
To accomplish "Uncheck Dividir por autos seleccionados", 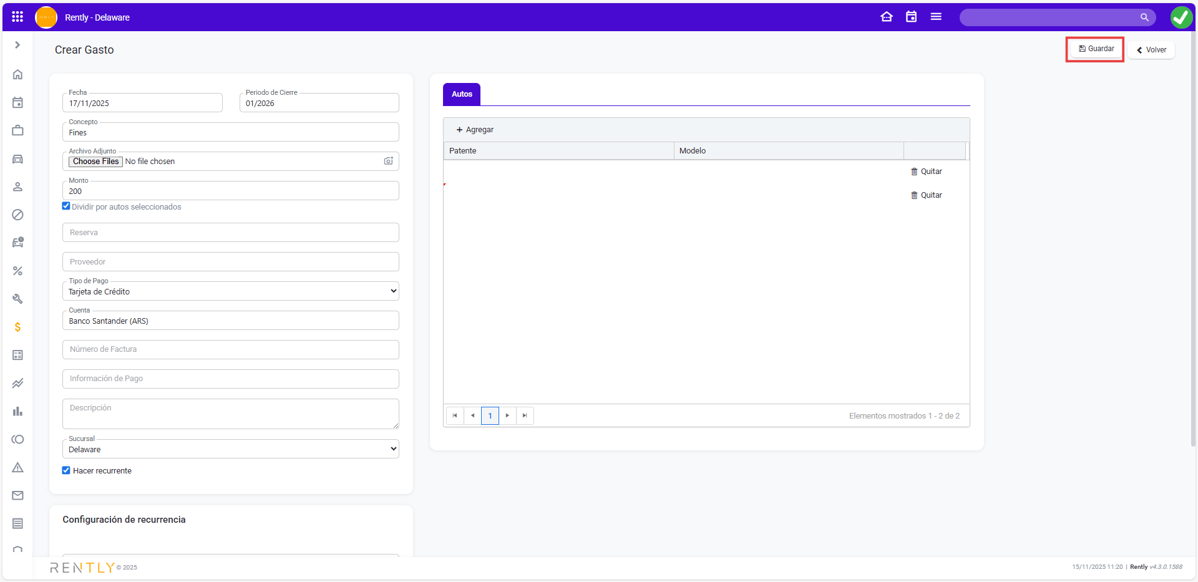I will point(66,206).
